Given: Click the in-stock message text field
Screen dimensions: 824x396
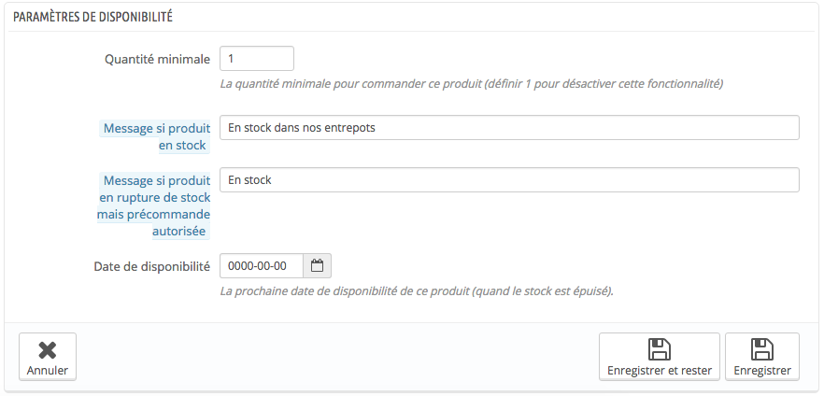Looking at the screenshot, I should pos(508,128).
